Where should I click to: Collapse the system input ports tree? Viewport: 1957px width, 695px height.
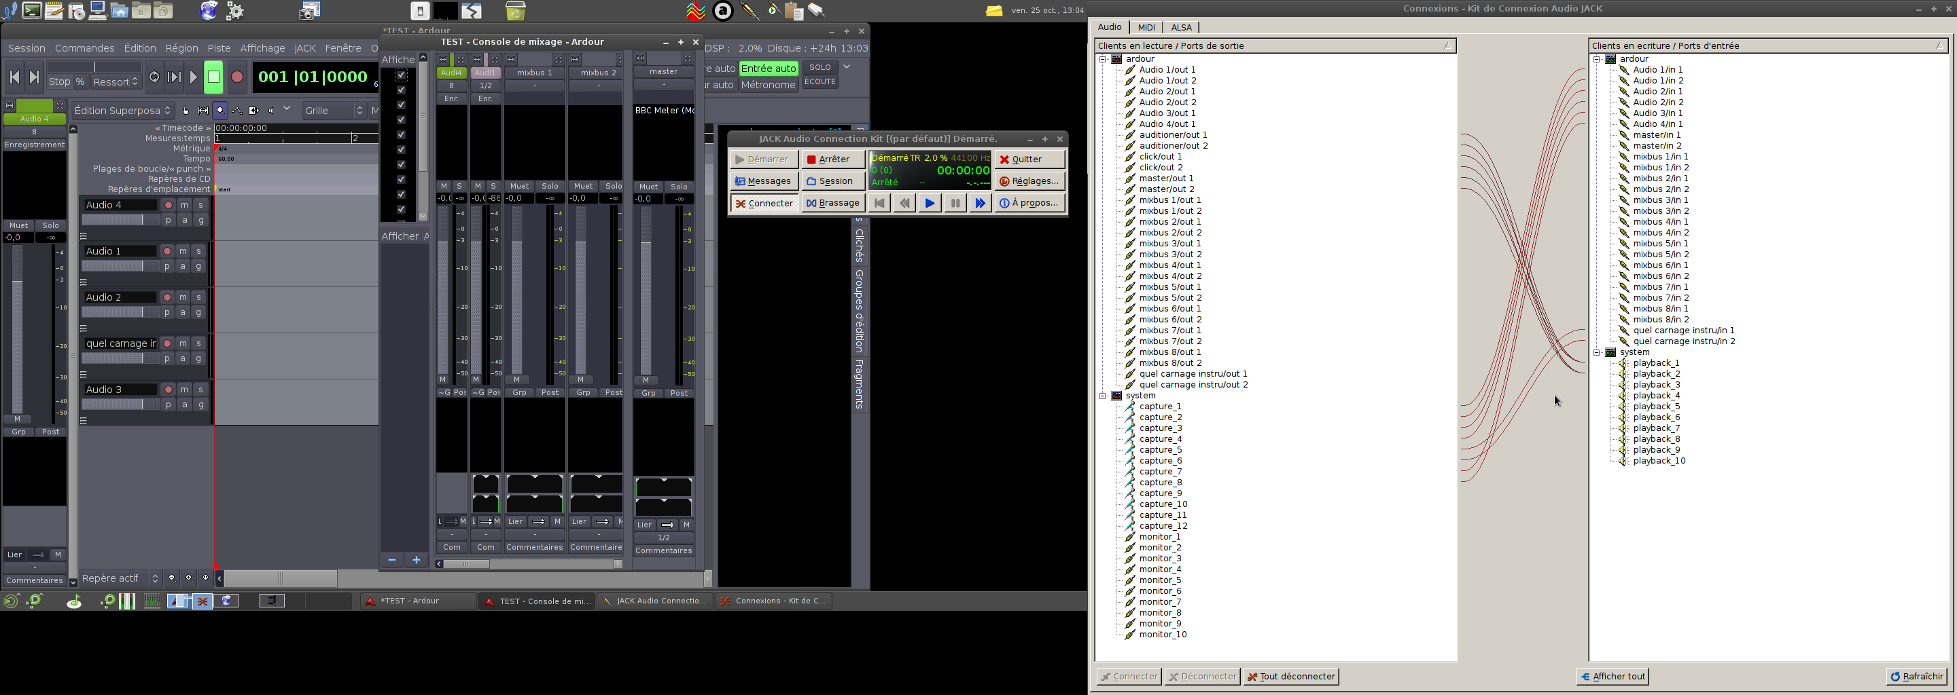tap(1596, 353)
